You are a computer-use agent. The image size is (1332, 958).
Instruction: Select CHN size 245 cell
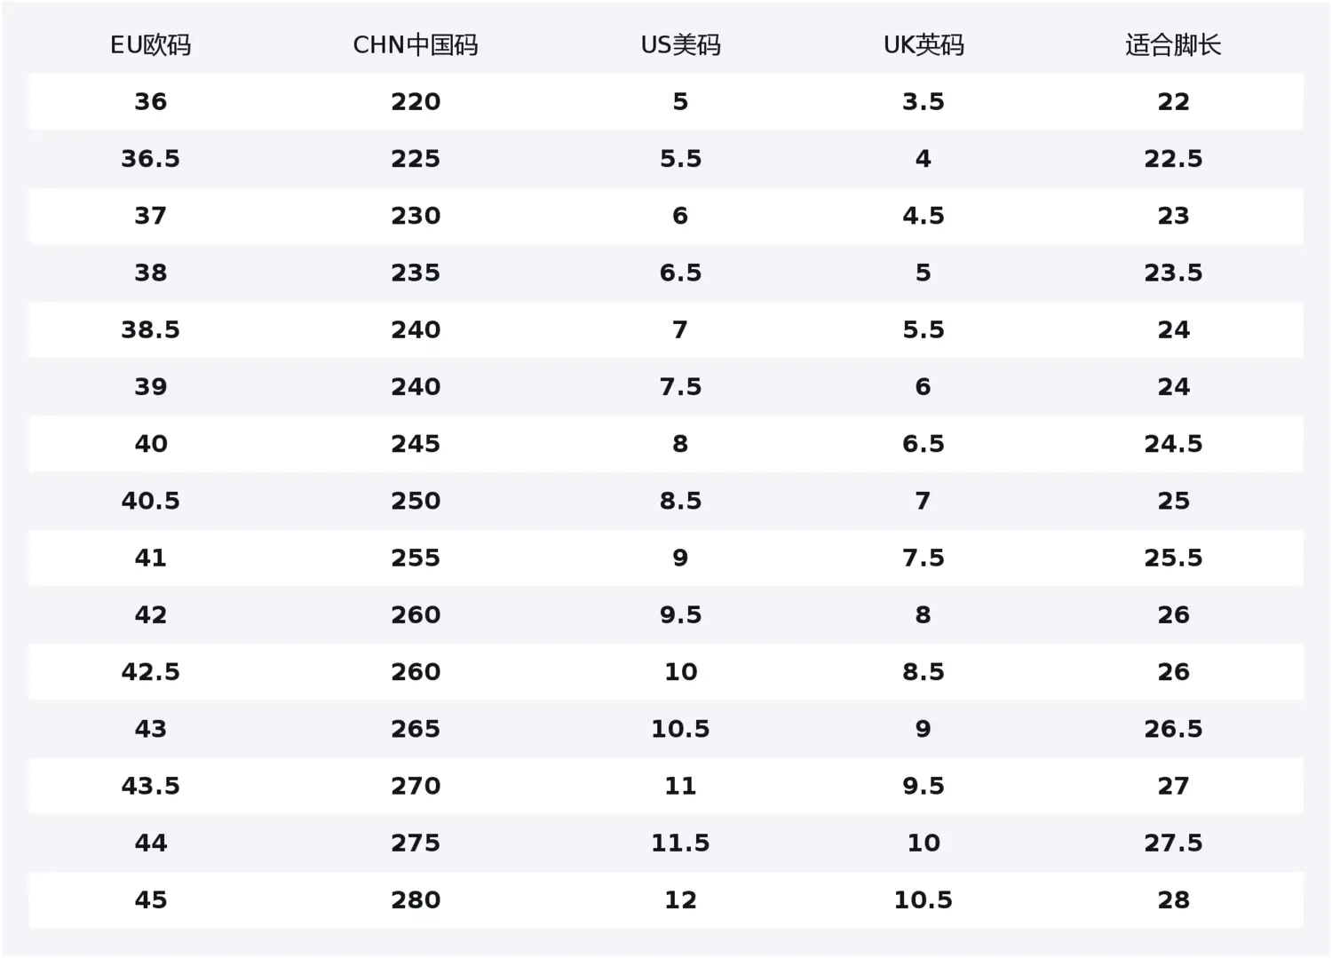416,444
